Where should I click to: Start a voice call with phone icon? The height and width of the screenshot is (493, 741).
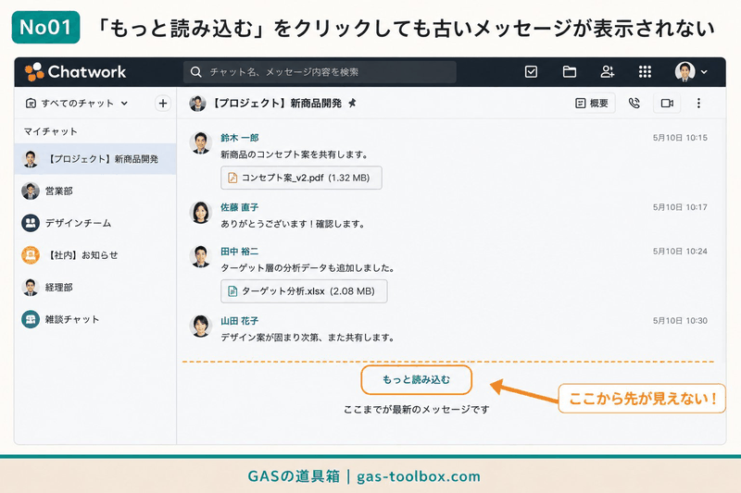(634, 103)
